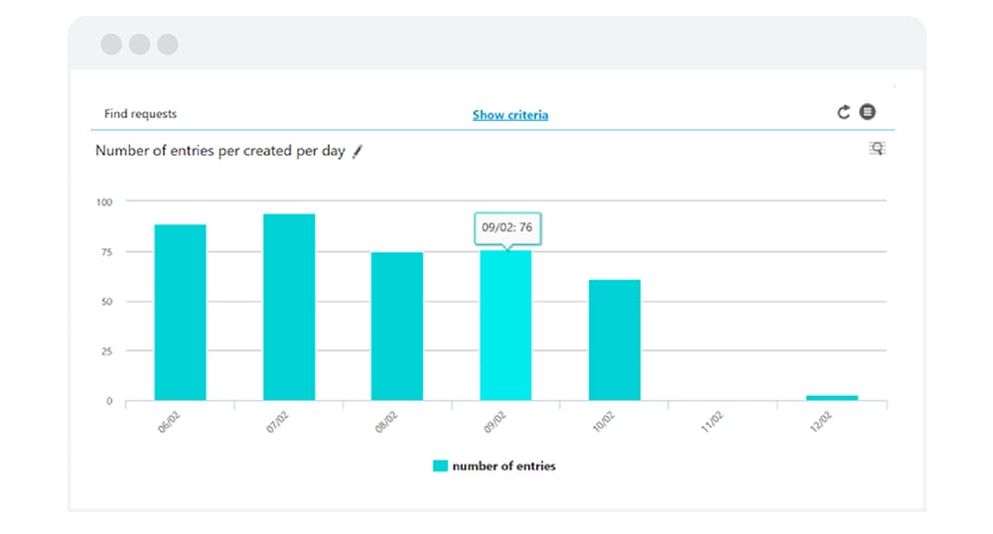Click the number of entries legend swatch

pyautogui.click(x=440, y=467)
